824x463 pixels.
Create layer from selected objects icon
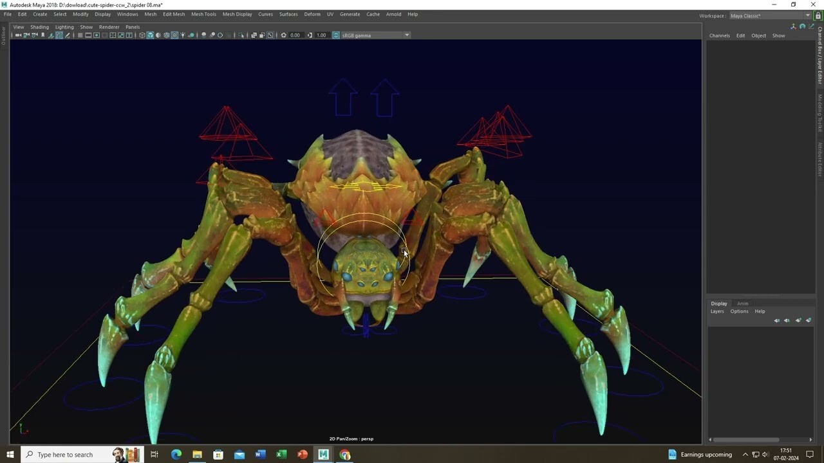click(x=809, y=320)
